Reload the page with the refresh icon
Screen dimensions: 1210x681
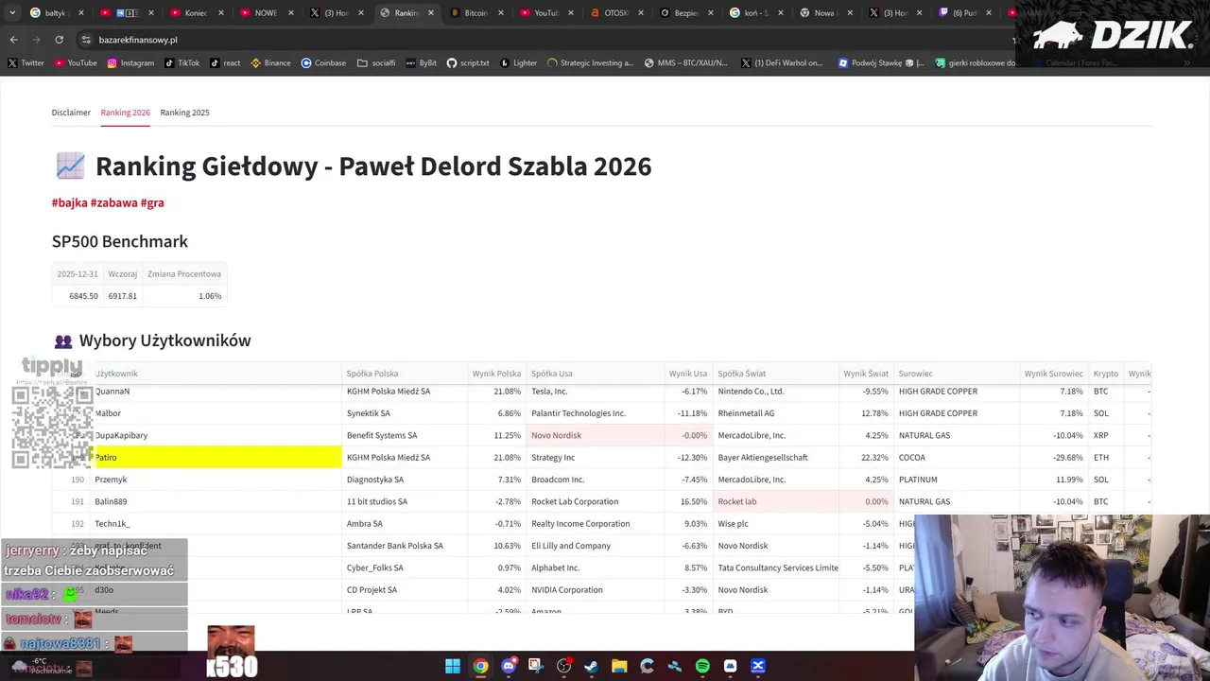[x=59, y=40]
